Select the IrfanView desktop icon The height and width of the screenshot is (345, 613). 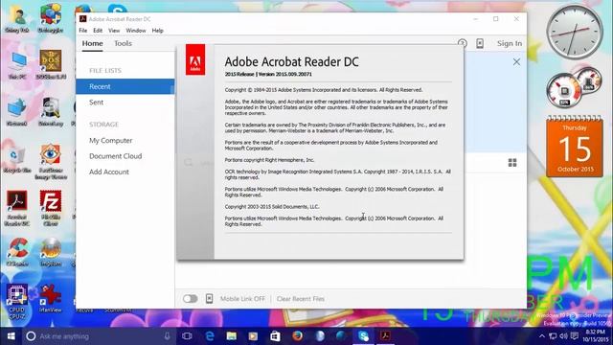51,298
